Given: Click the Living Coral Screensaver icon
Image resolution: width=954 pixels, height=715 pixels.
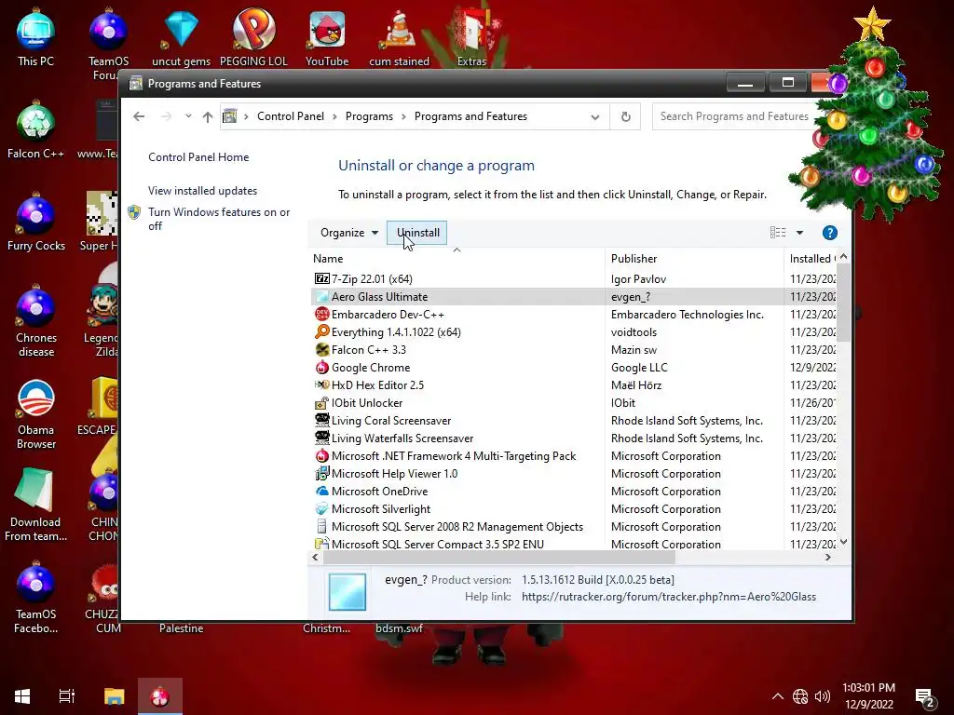Looking at the screenshot, I should pyautogui.click(x=321, y=420).
